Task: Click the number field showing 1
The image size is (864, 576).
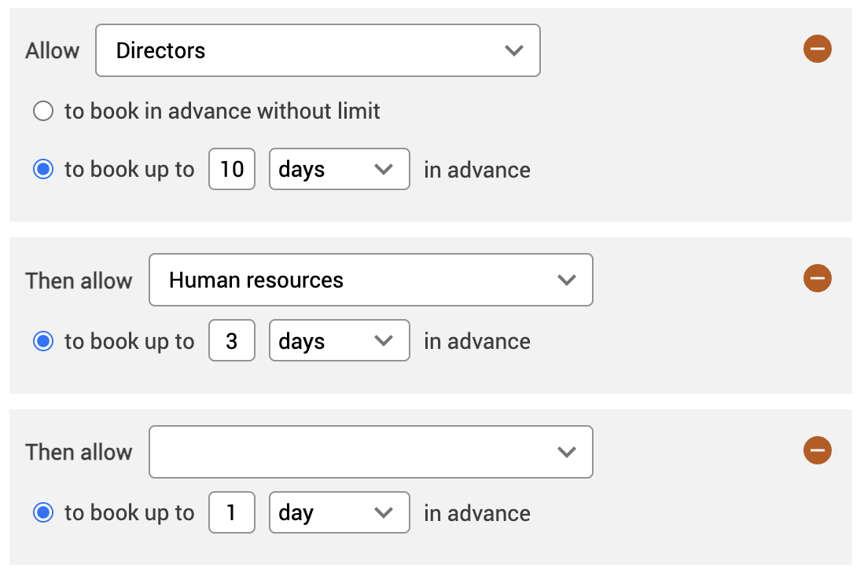Action: 232,513
